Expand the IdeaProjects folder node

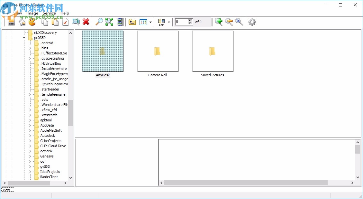pyautogui.click(x=30, y=172)
